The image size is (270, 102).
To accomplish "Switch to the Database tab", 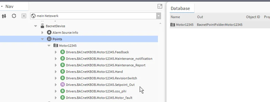I will click(180, 8).
